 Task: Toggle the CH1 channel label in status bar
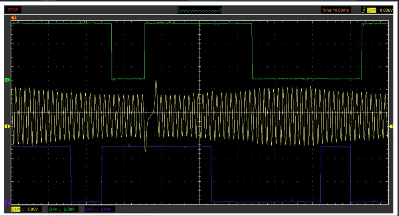click(16, 209)
